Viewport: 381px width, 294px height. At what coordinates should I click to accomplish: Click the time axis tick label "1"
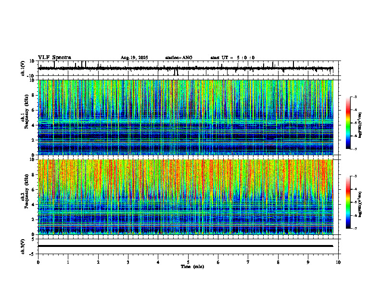68,262
